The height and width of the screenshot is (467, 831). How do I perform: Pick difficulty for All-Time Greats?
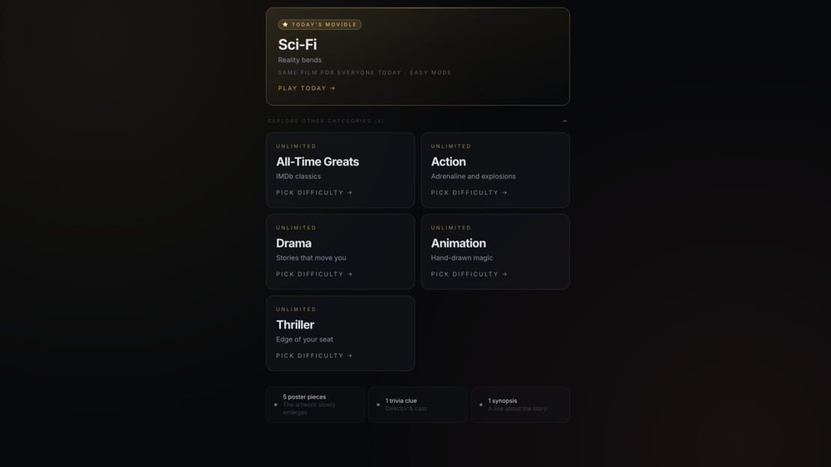coord(314,192)
